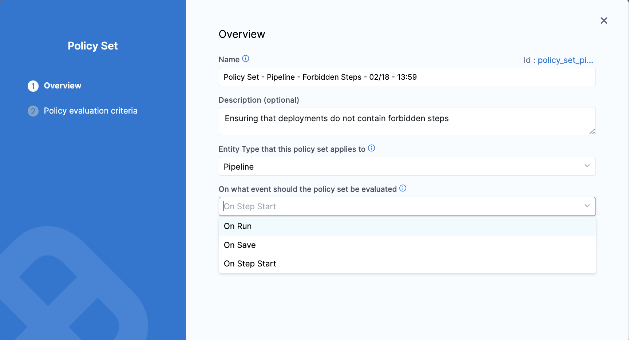629x340 pixels.
Task: Grab the Description box resize handle
Action: pos(592,131)
